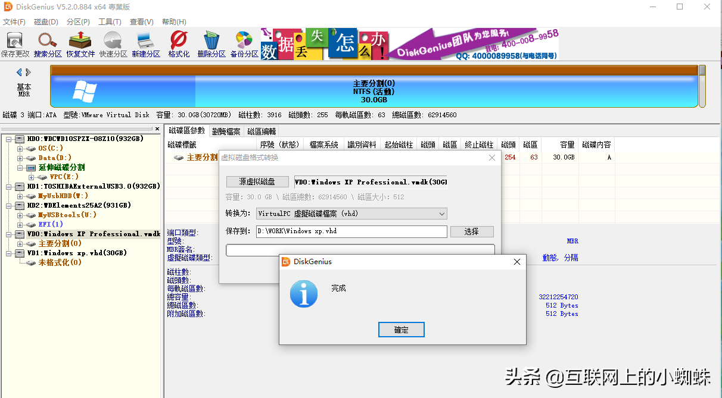Viewport: 722px width, 398px height.
Task: Collapse the HD1 TOSHIBA disk node
Action: (x=9, y=186)
